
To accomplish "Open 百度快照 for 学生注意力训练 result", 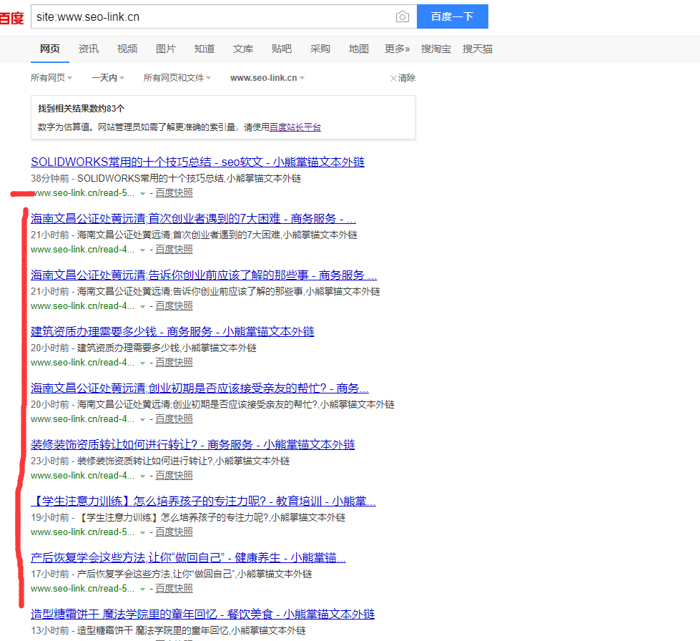I will pyautogui.click(x=174, y=532).
